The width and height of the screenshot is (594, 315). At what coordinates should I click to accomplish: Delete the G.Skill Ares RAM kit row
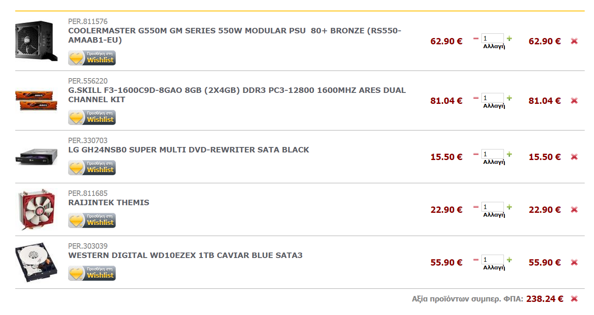pos(574,101)
